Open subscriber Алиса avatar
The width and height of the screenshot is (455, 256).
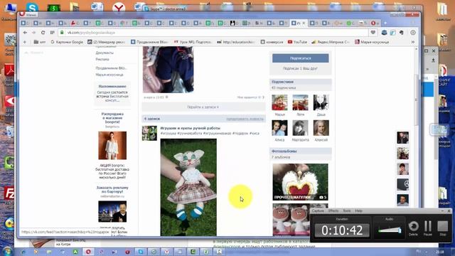[279, 128]
